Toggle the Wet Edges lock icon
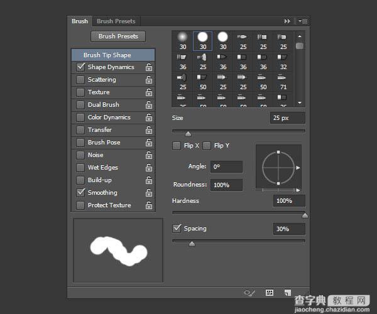The height and width of the screenshot is (314, 377). point(149,168)
